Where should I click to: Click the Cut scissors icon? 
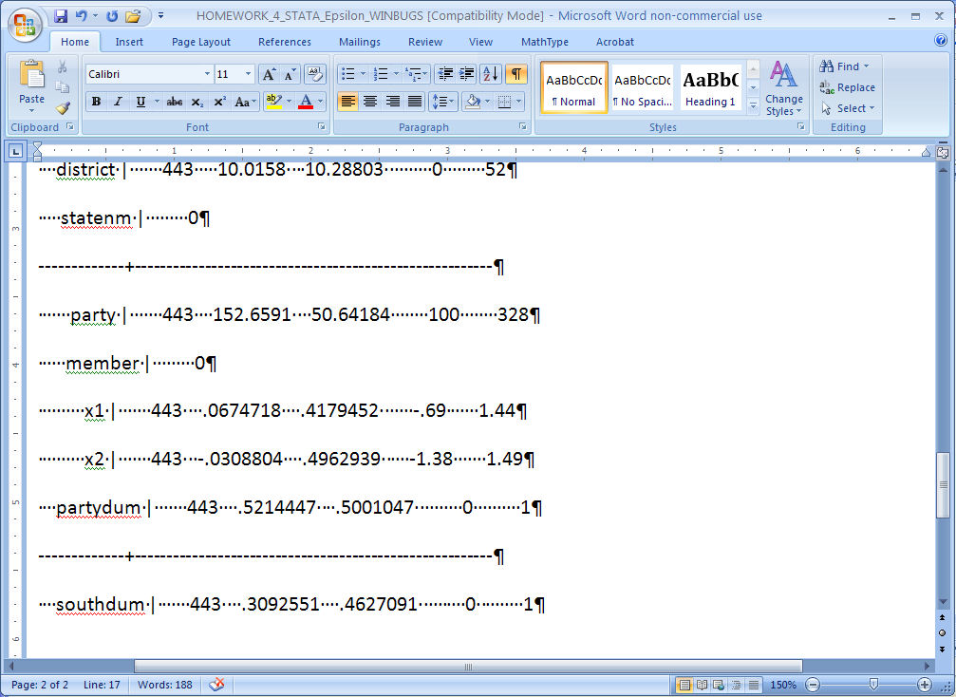point(63,66)
